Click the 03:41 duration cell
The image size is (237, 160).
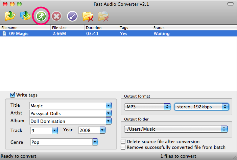point(92,33)
